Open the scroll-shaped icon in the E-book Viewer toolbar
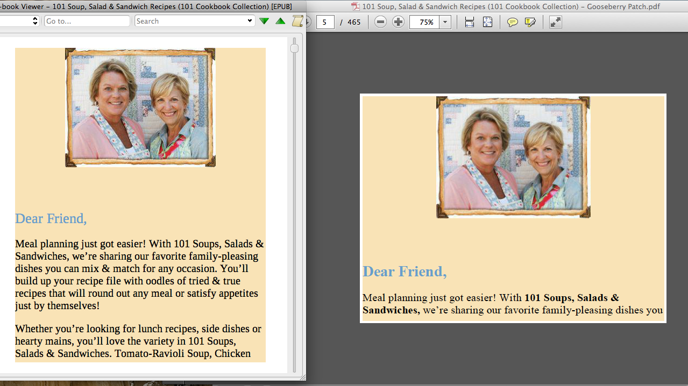Screen dimensions: 688x386 (297, 21)
